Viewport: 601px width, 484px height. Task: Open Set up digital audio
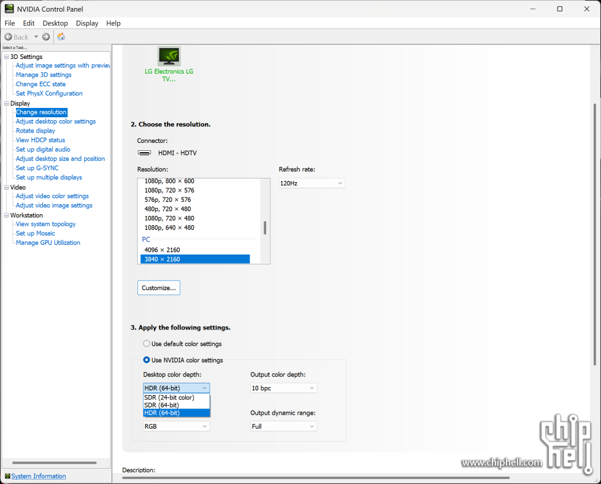[43, 149]
